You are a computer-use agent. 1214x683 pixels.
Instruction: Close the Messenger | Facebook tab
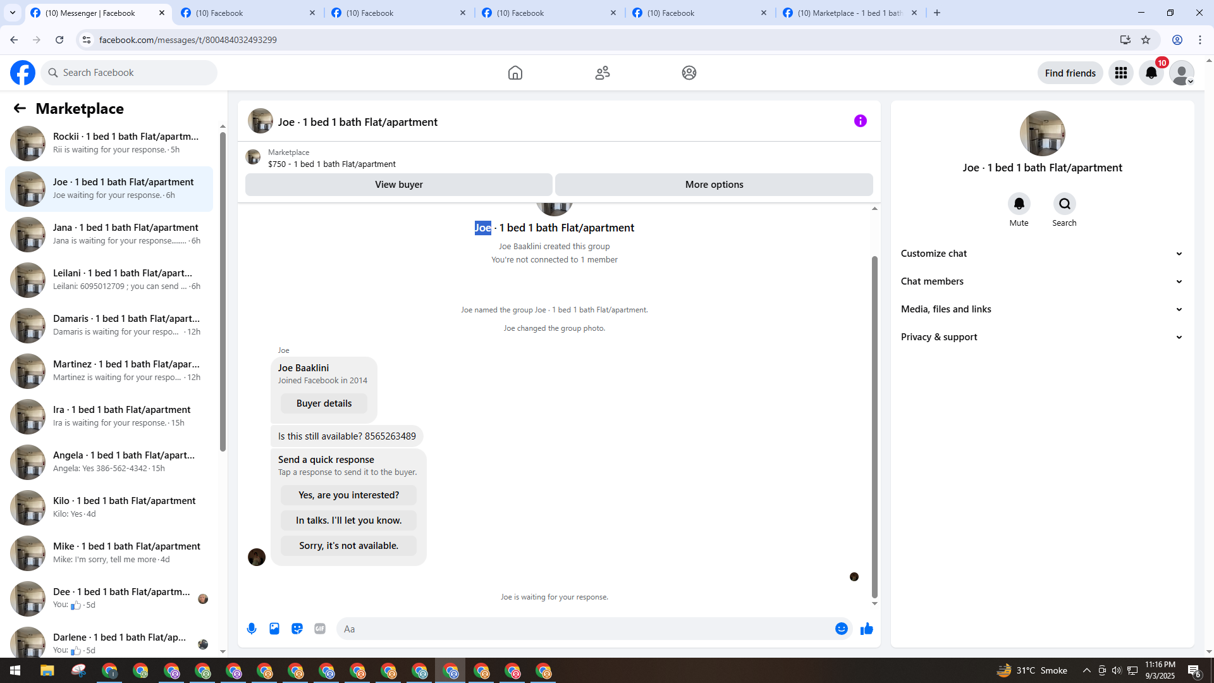point(162,13)
